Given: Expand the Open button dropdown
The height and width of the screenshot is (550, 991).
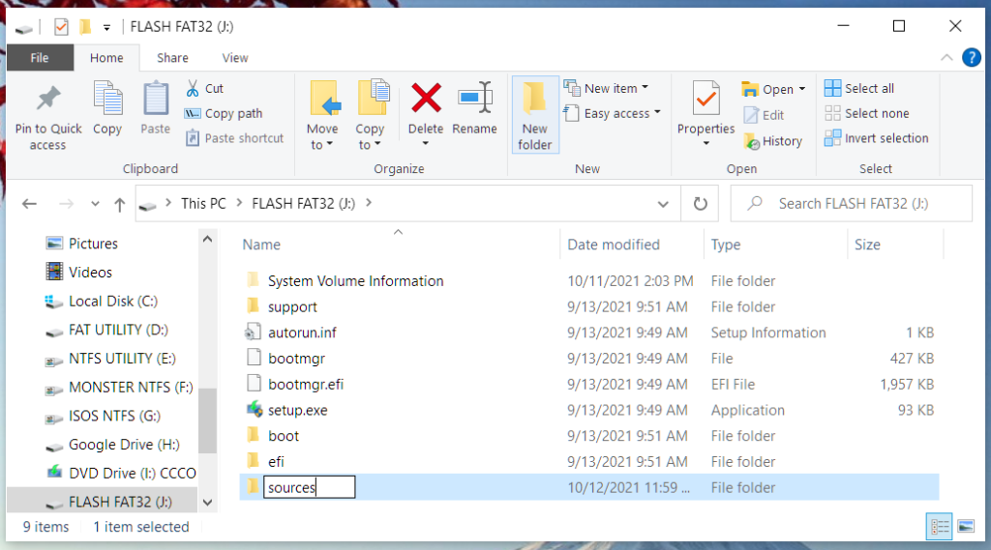Looking at the screenshot, I should click(x=802, y=89).
